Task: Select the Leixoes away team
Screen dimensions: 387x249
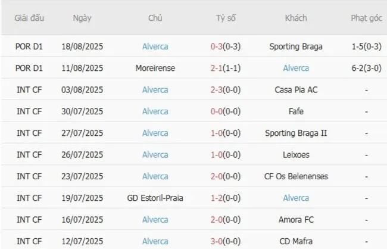Action: click(295, 155)
